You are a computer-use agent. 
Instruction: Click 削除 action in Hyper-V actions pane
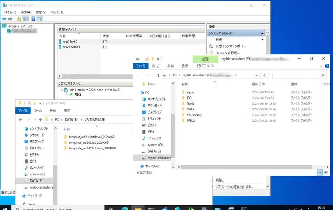point(220,180)
